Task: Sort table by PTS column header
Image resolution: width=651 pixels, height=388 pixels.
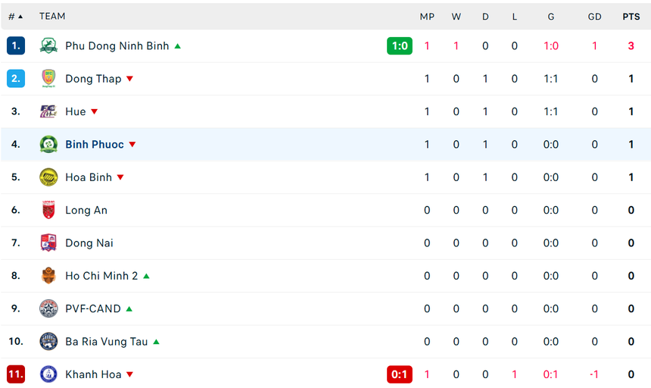Action: pyautogui.click(x=631, y=16)
